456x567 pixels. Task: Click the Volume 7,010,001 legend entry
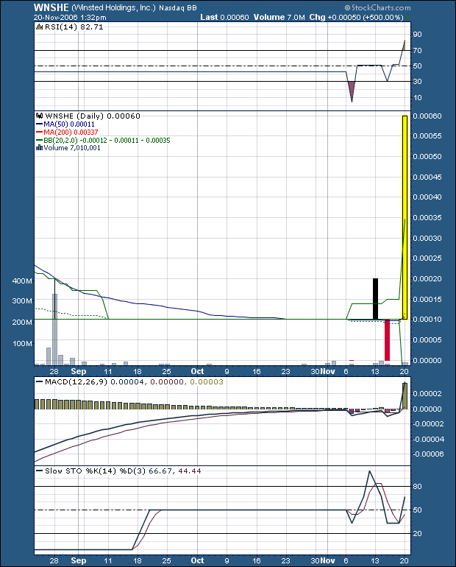[72, 148]
